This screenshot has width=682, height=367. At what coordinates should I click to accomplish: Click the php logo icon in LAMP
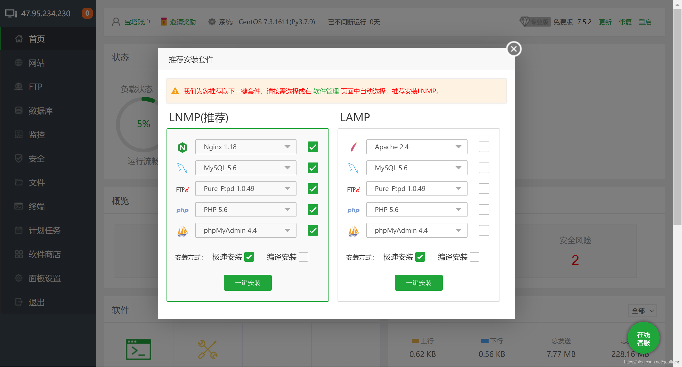(354, 210)
